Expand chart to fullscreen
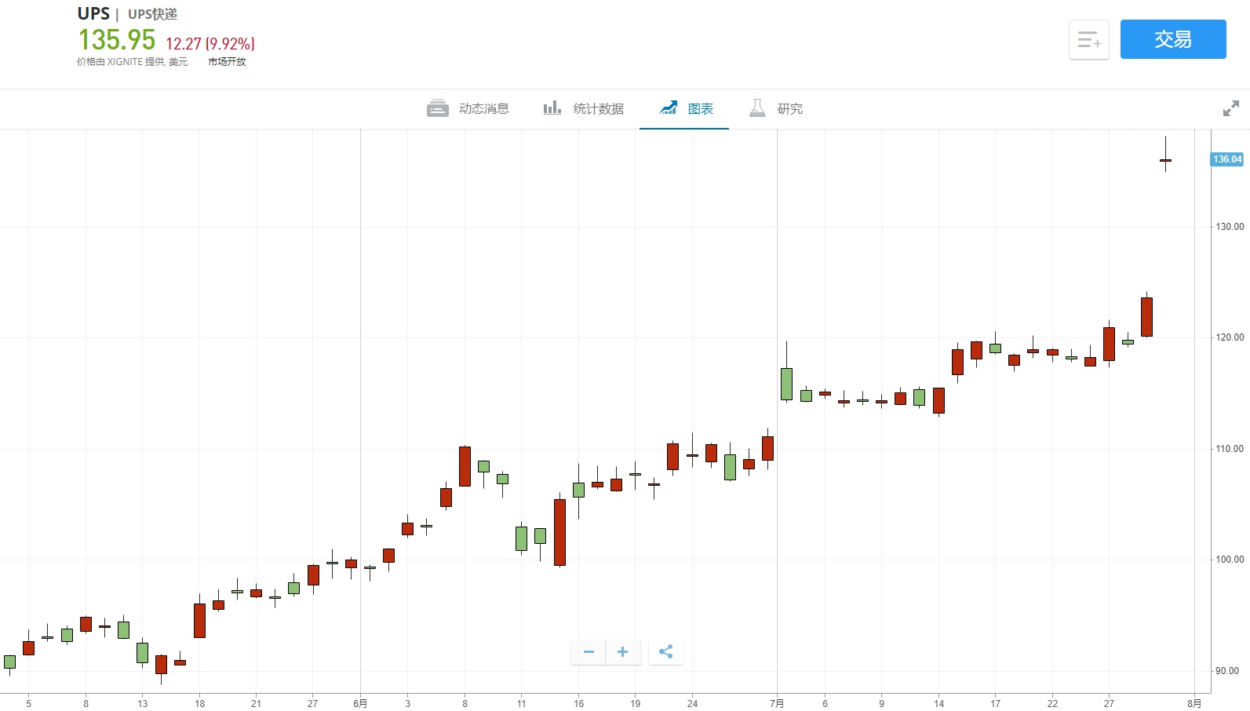 [1230, 108]
